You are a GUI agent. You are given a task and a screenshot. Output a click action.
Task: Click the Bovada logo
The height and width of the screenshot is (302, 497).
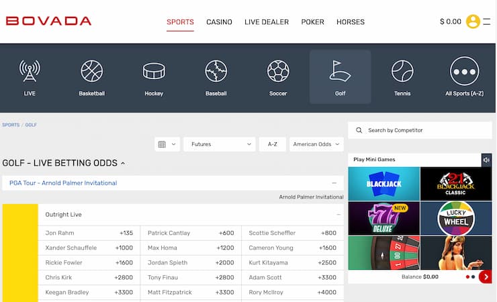[x=48, y=21]
